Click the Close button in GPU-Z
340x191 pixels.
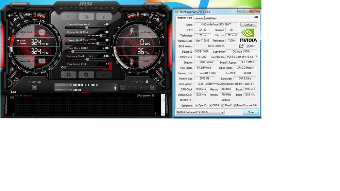click(251, 112)
